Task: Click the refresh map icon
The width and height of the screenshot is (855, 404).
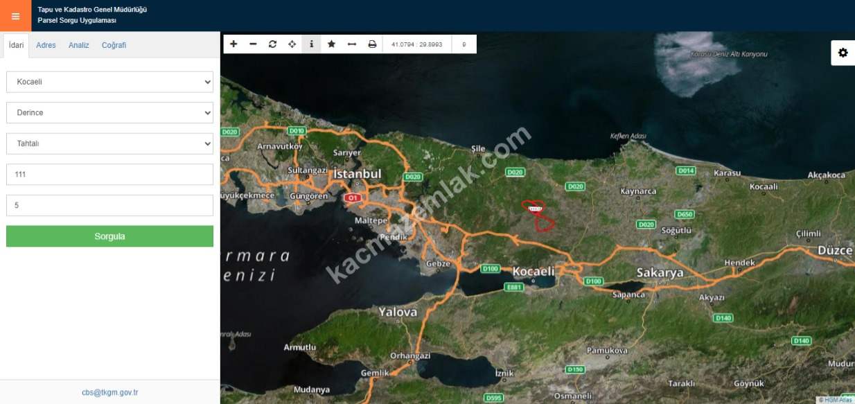Action: pyautogui.click(x=272, y=44)
